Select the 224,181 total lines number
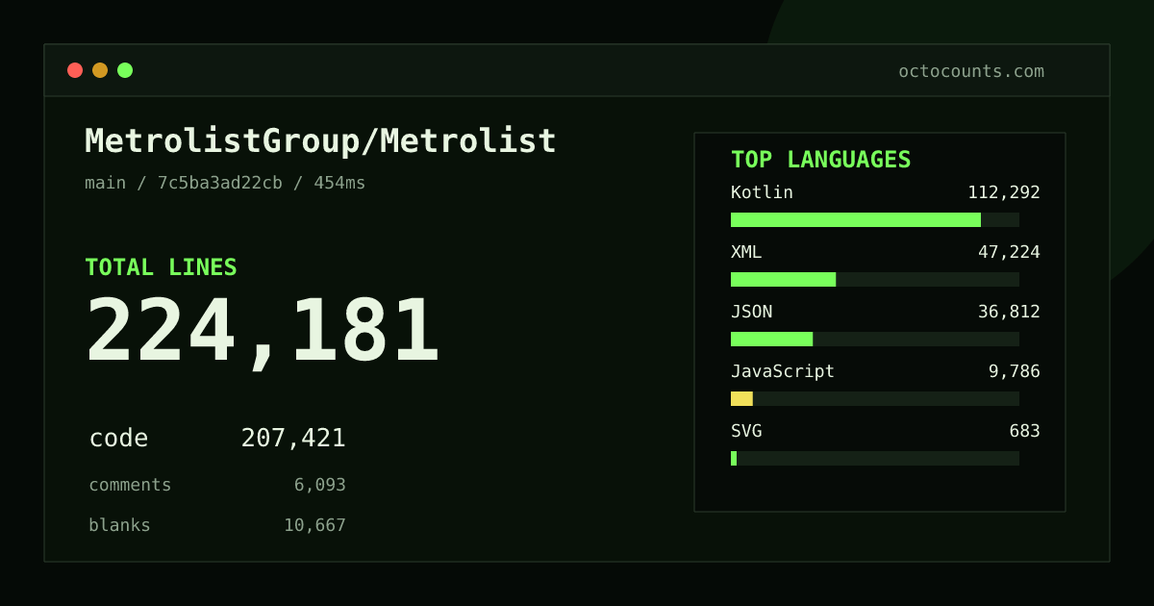1154x606 pixels. pyautogui.click(x=263, y=332)
